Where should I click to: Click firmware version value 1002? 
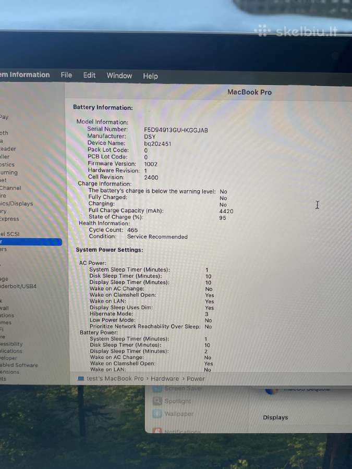pyautogui.click(x=151, y=164)
